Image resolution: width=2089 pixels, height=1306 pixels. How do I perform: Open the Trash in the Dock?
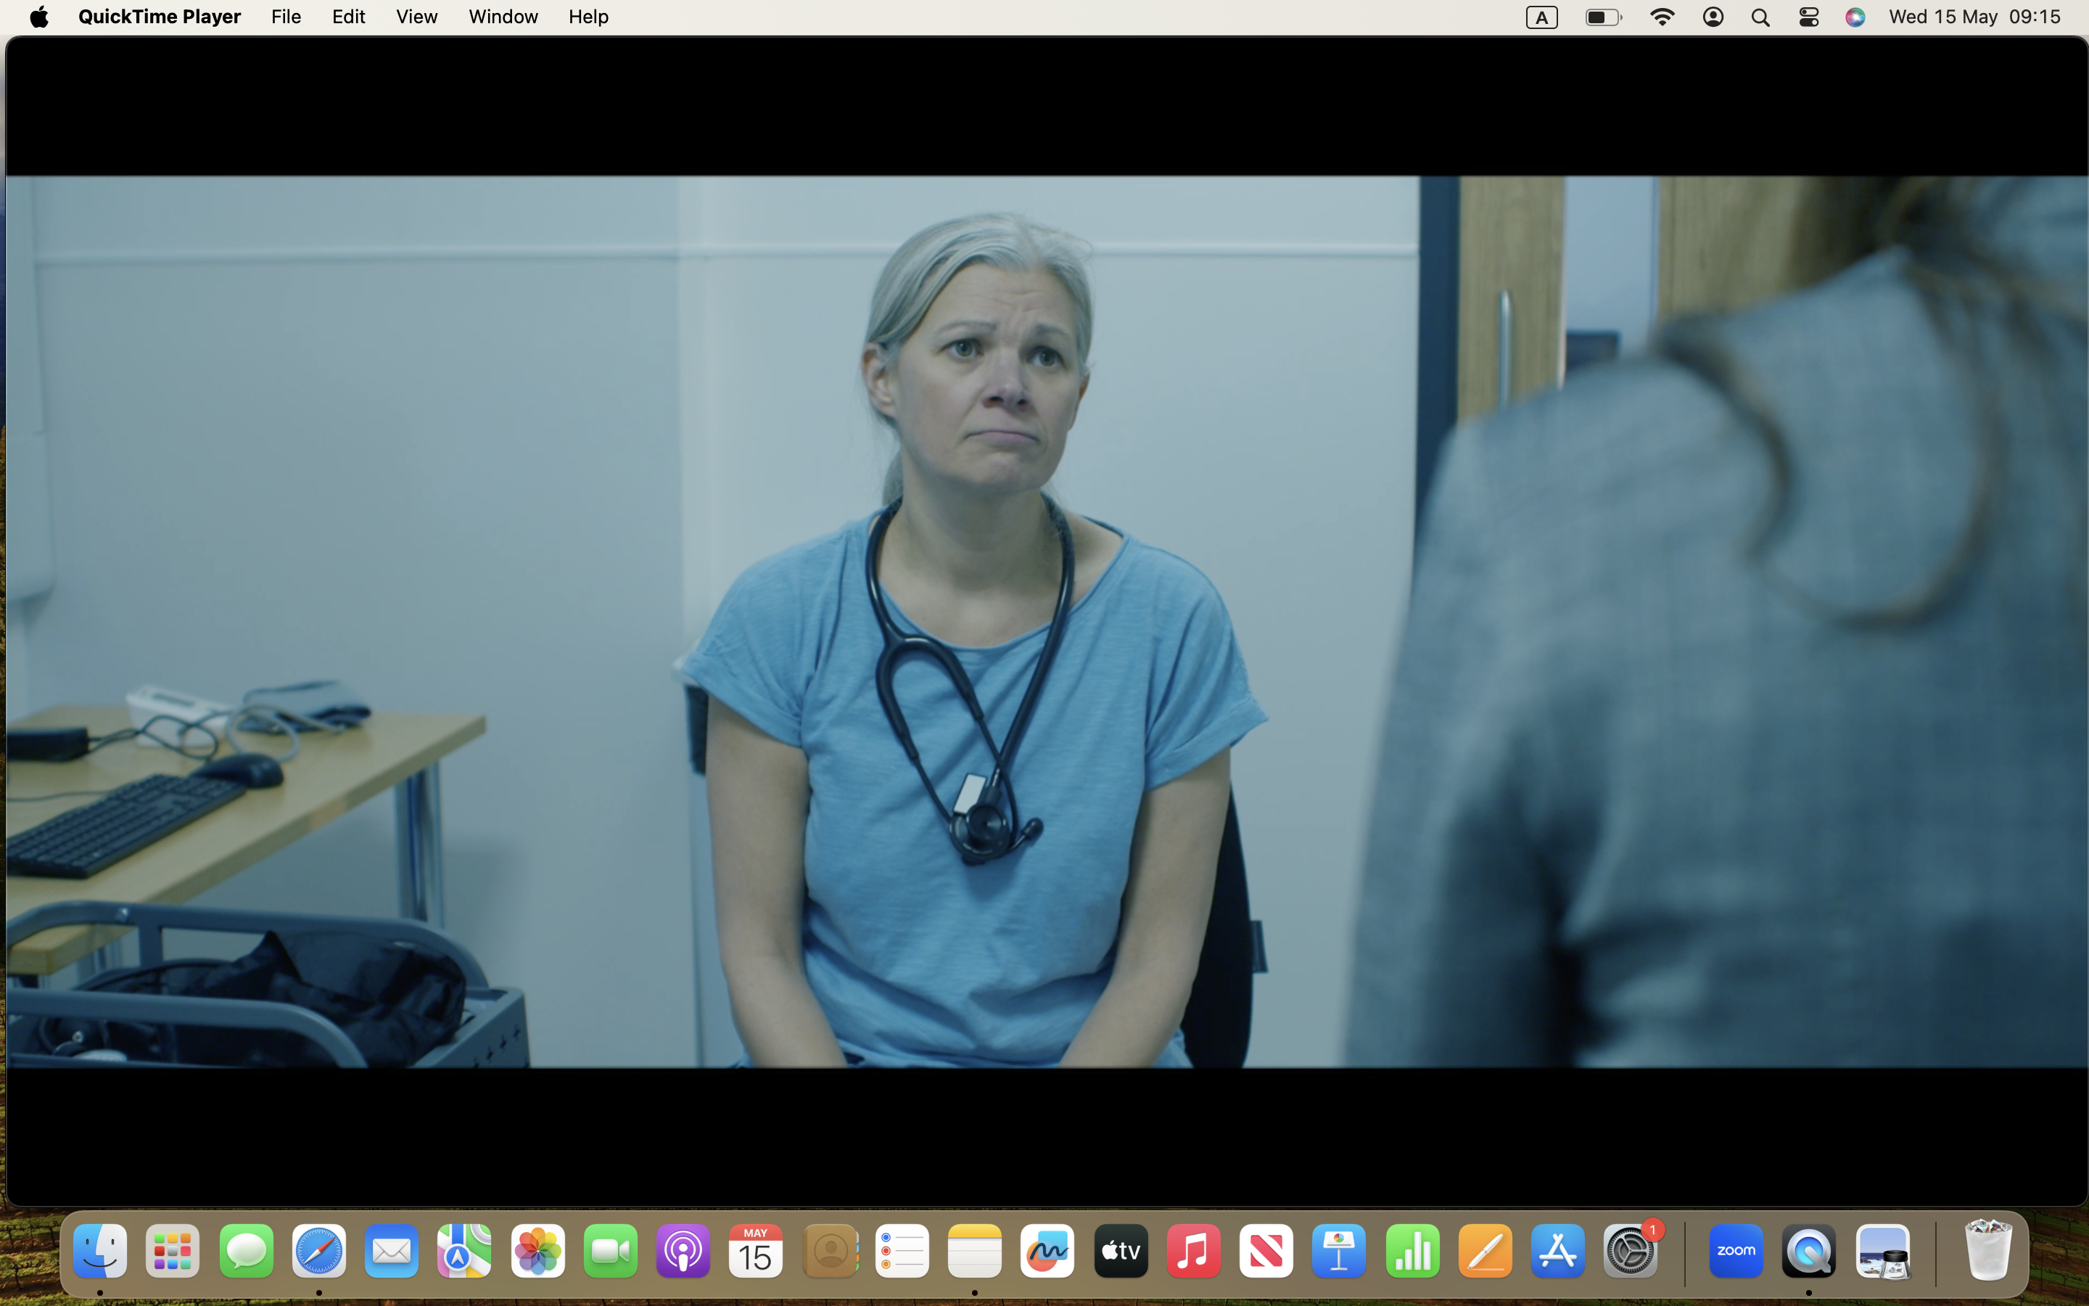pos(1988,1251)
